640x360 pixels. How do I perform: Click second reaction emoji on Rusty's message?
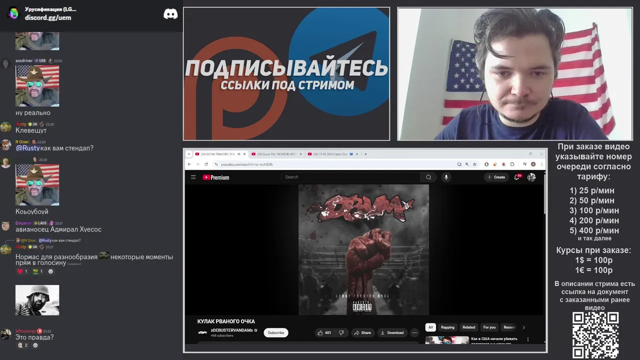point(37,271)
